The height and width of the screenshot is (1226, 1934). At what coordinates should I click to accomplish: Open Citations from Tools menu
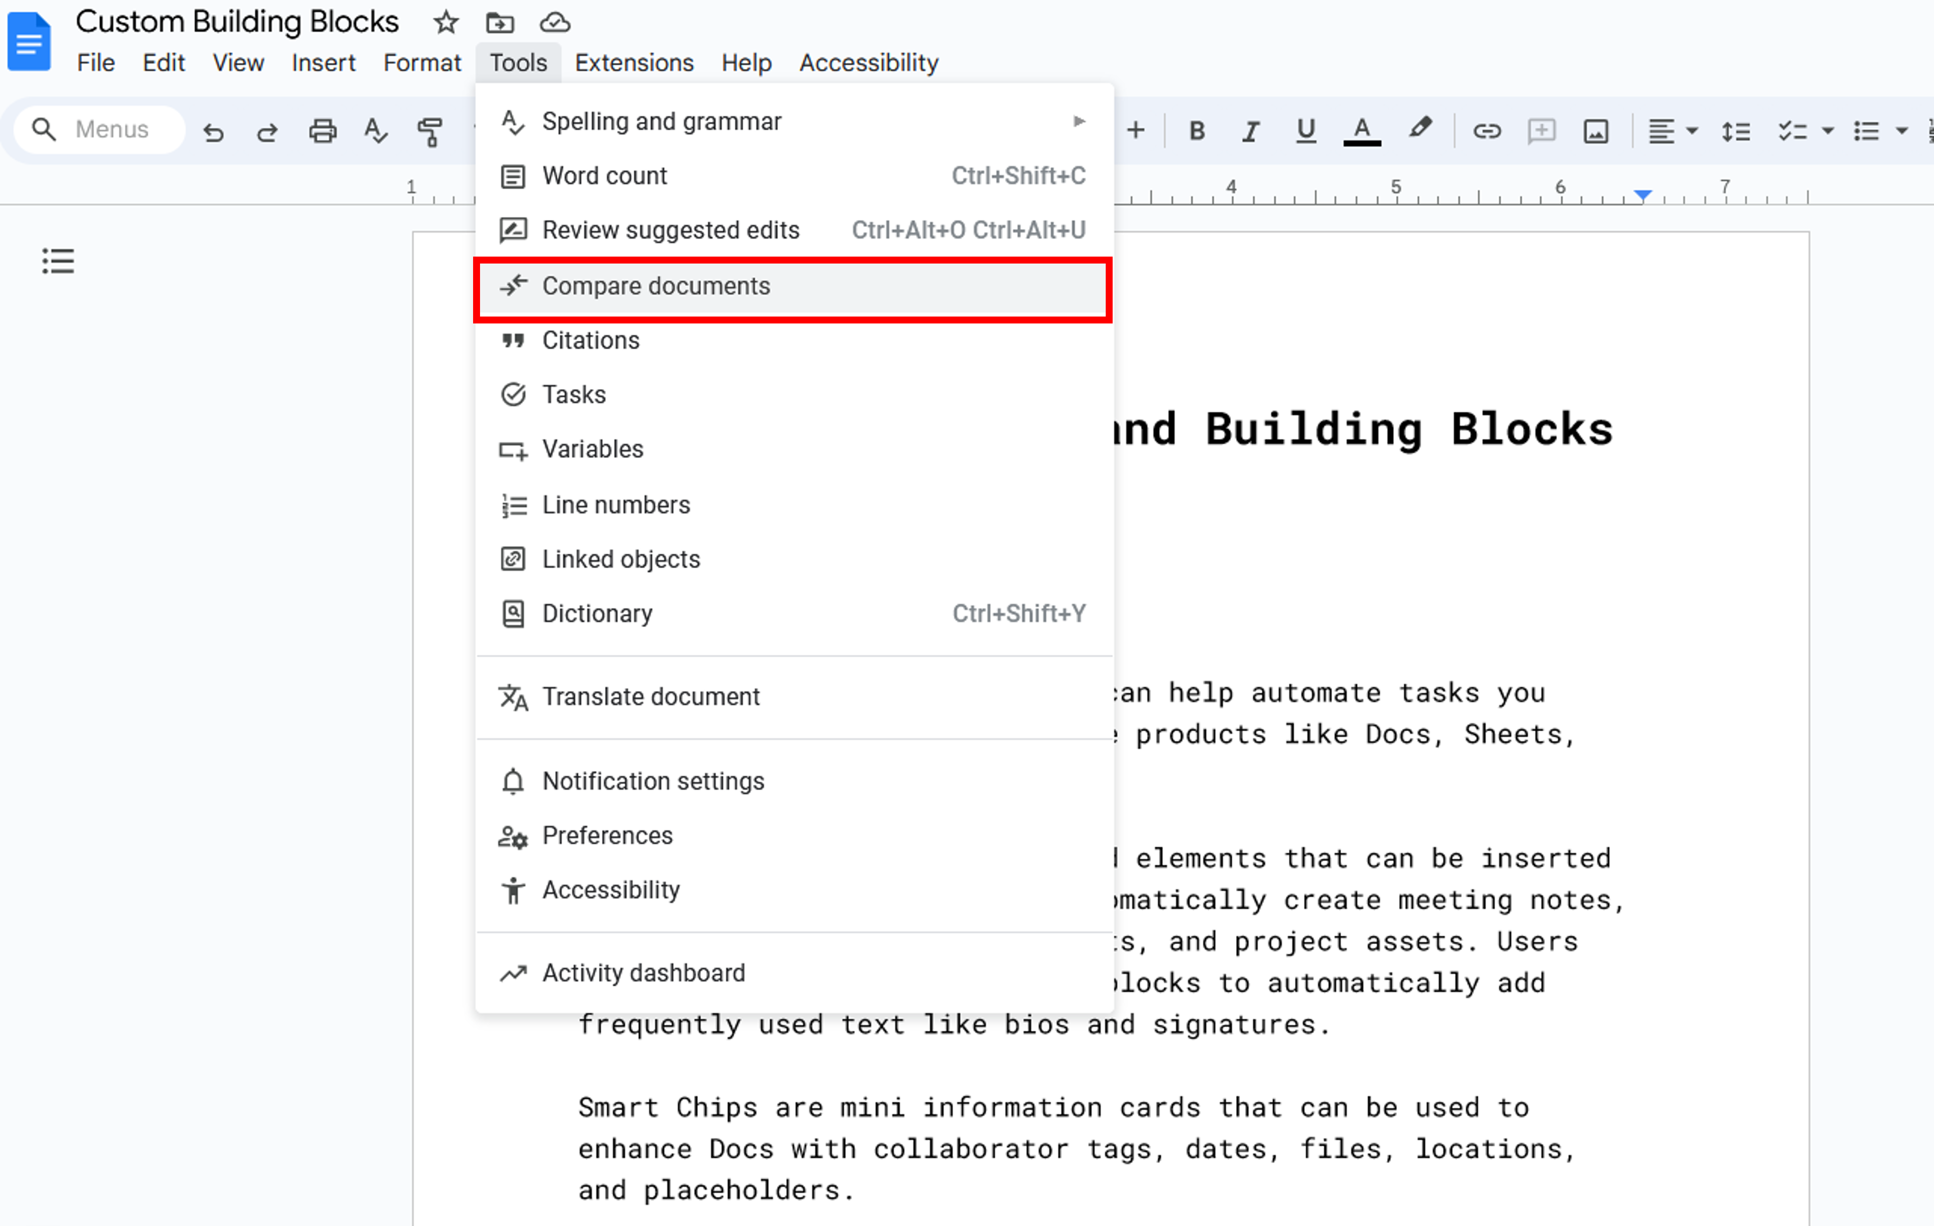click(x=794, y=340)
